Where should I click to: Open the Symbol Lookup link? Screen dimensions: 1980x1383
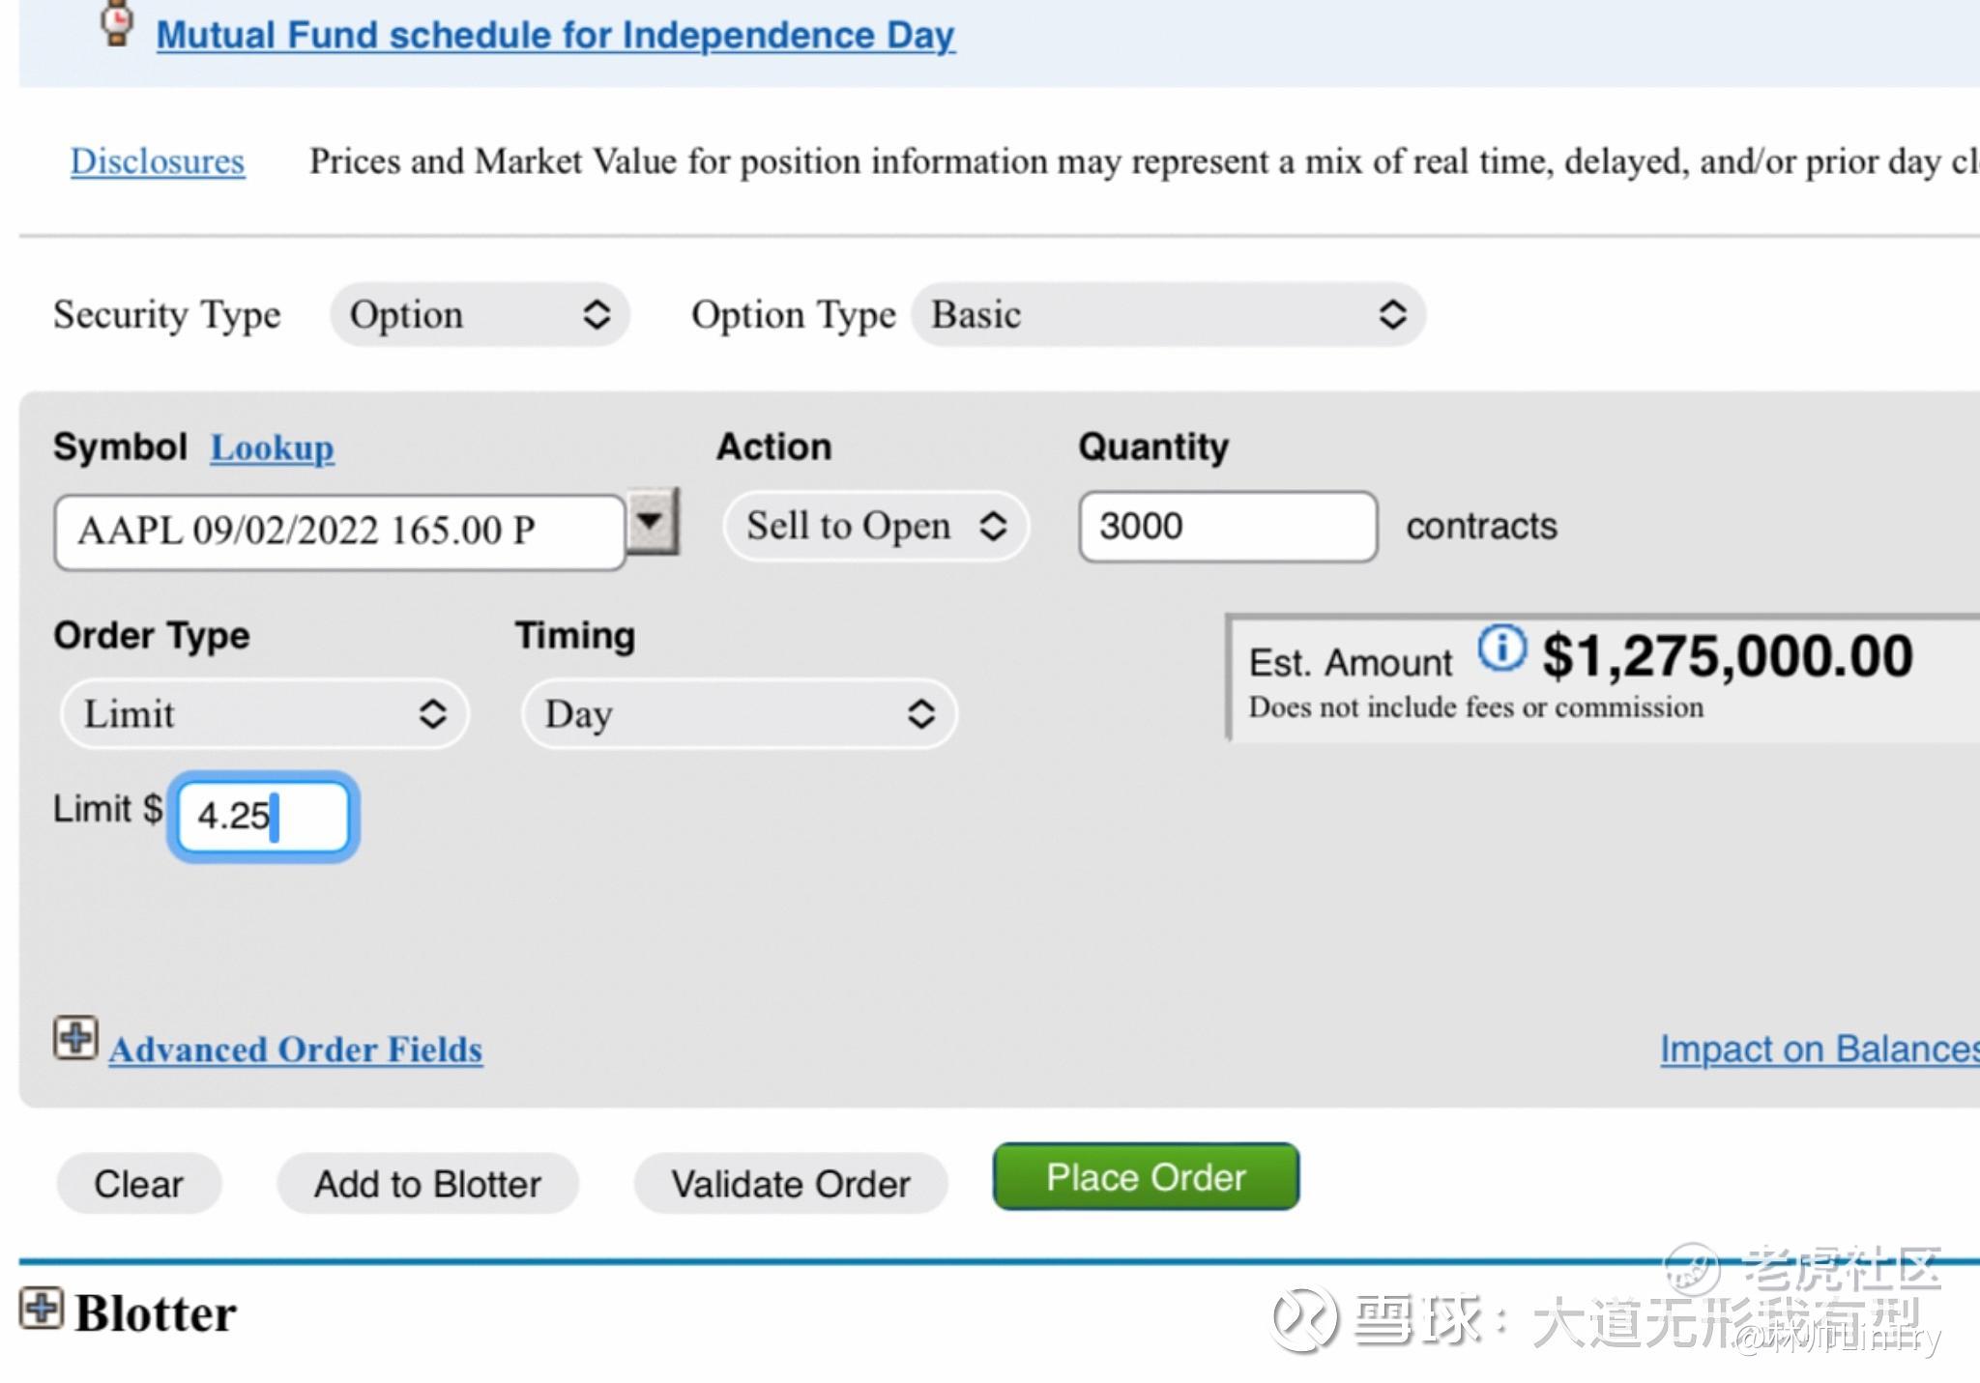click(273, 447)
